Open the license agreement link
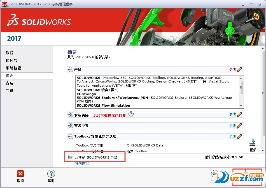Screen dimensions: 266x188 point(82,163)
